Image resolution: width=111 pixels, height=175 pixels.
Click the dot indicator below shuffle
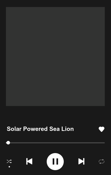pos(9,167)
